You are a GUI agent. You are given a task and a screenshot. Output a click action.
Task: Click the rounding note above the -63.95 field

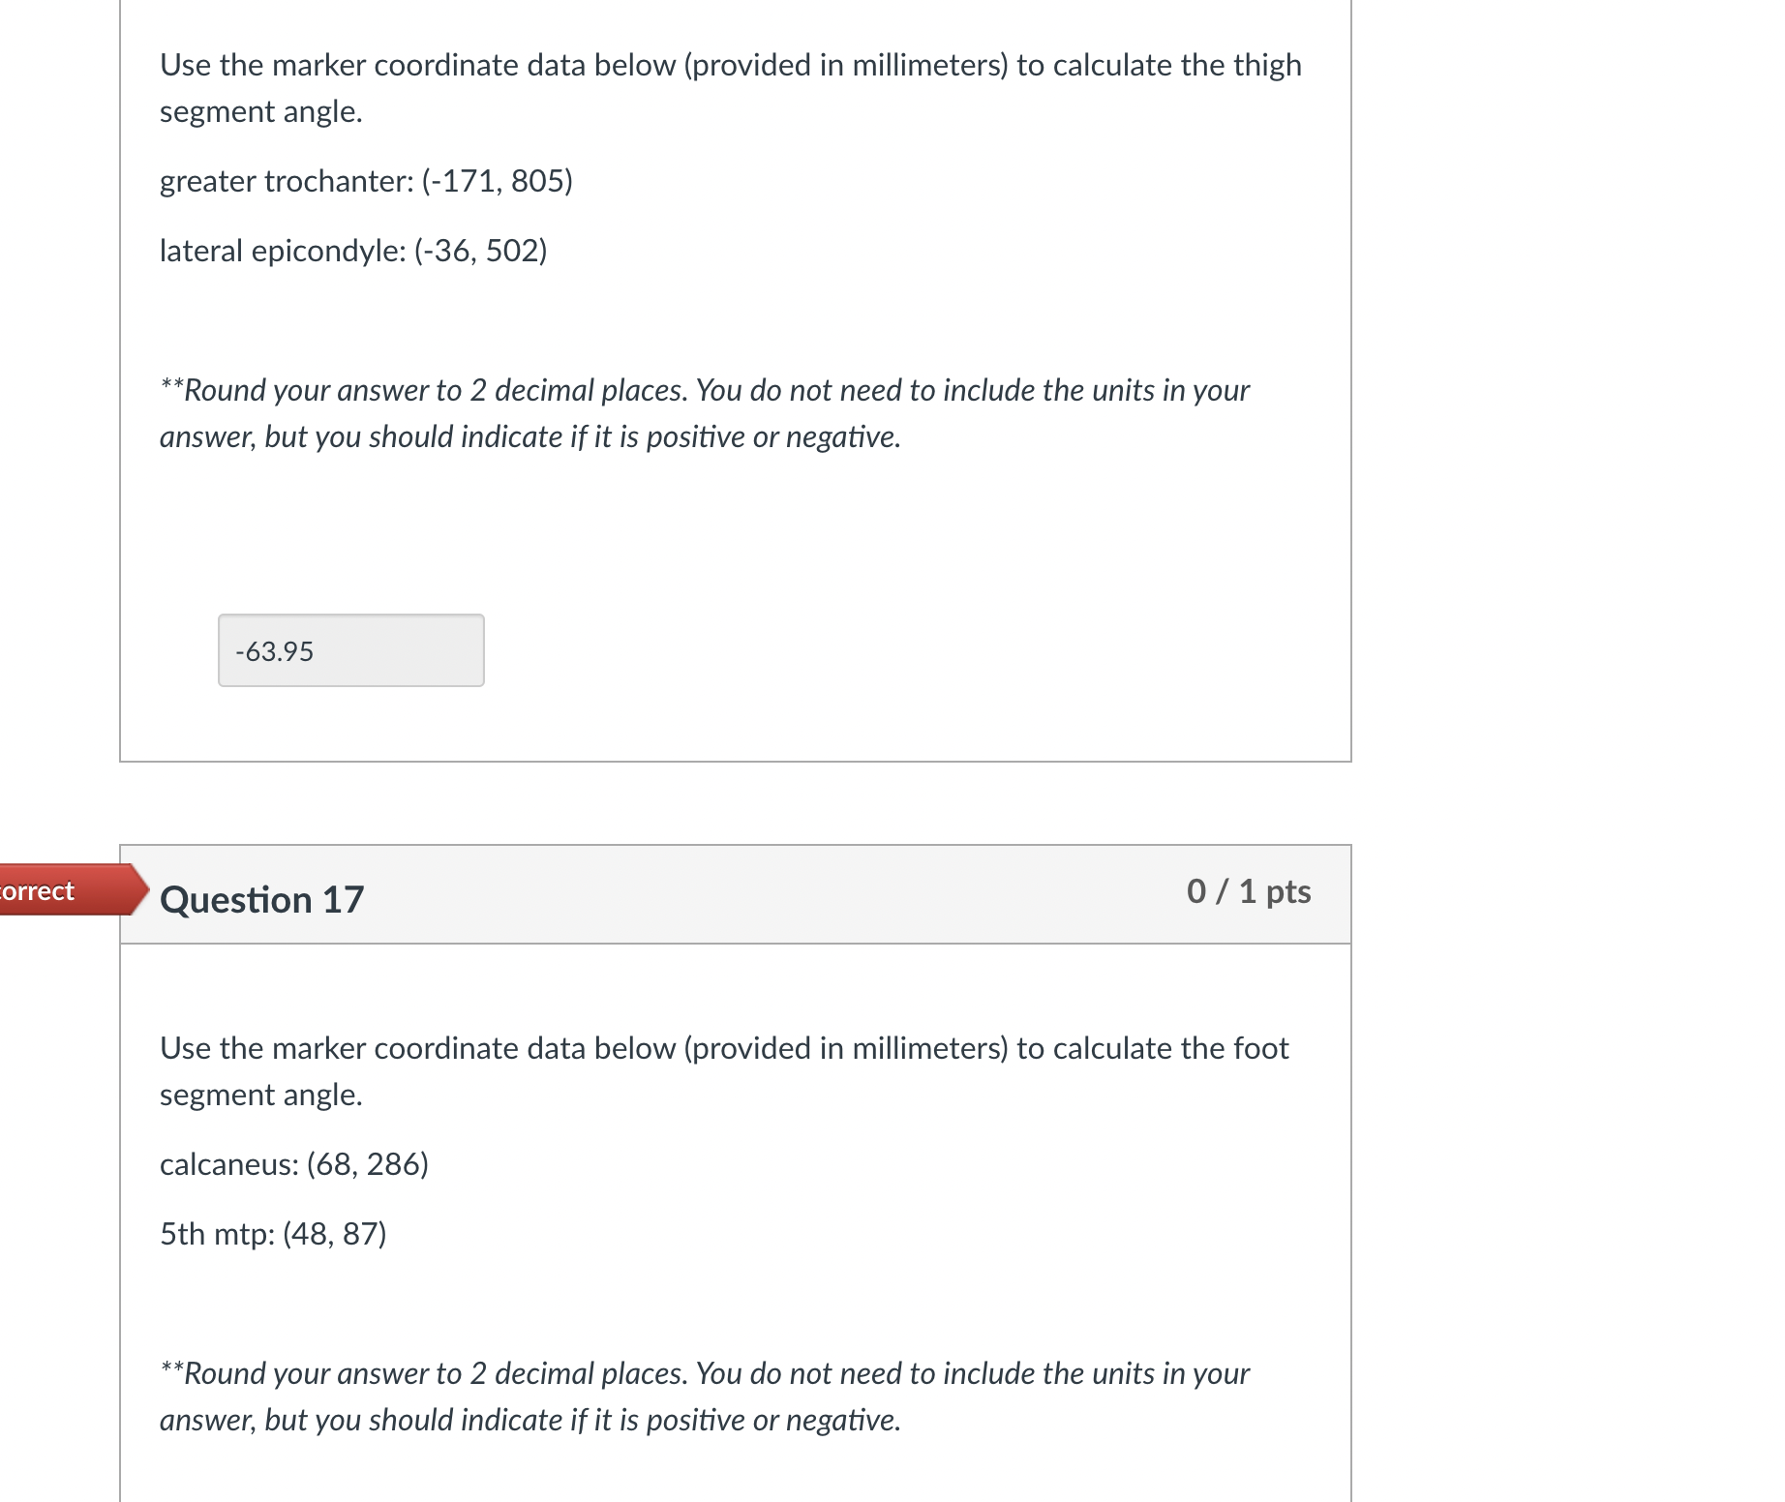click(x=705, y=413)
